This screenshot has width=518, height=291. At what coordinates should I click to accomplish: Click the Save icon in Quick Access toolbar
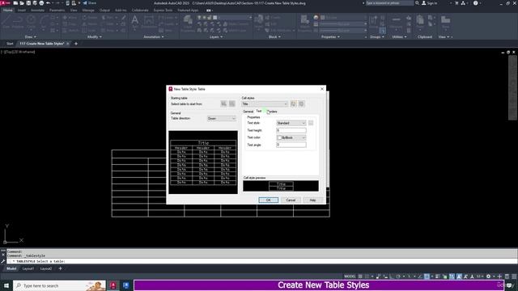(28, 3)
